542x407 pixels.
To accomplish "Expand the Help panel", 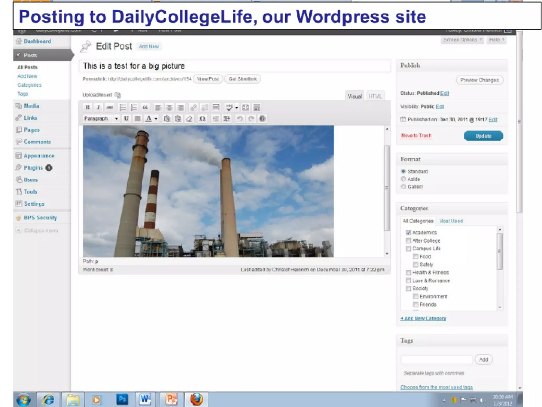I will pos(496,40).
